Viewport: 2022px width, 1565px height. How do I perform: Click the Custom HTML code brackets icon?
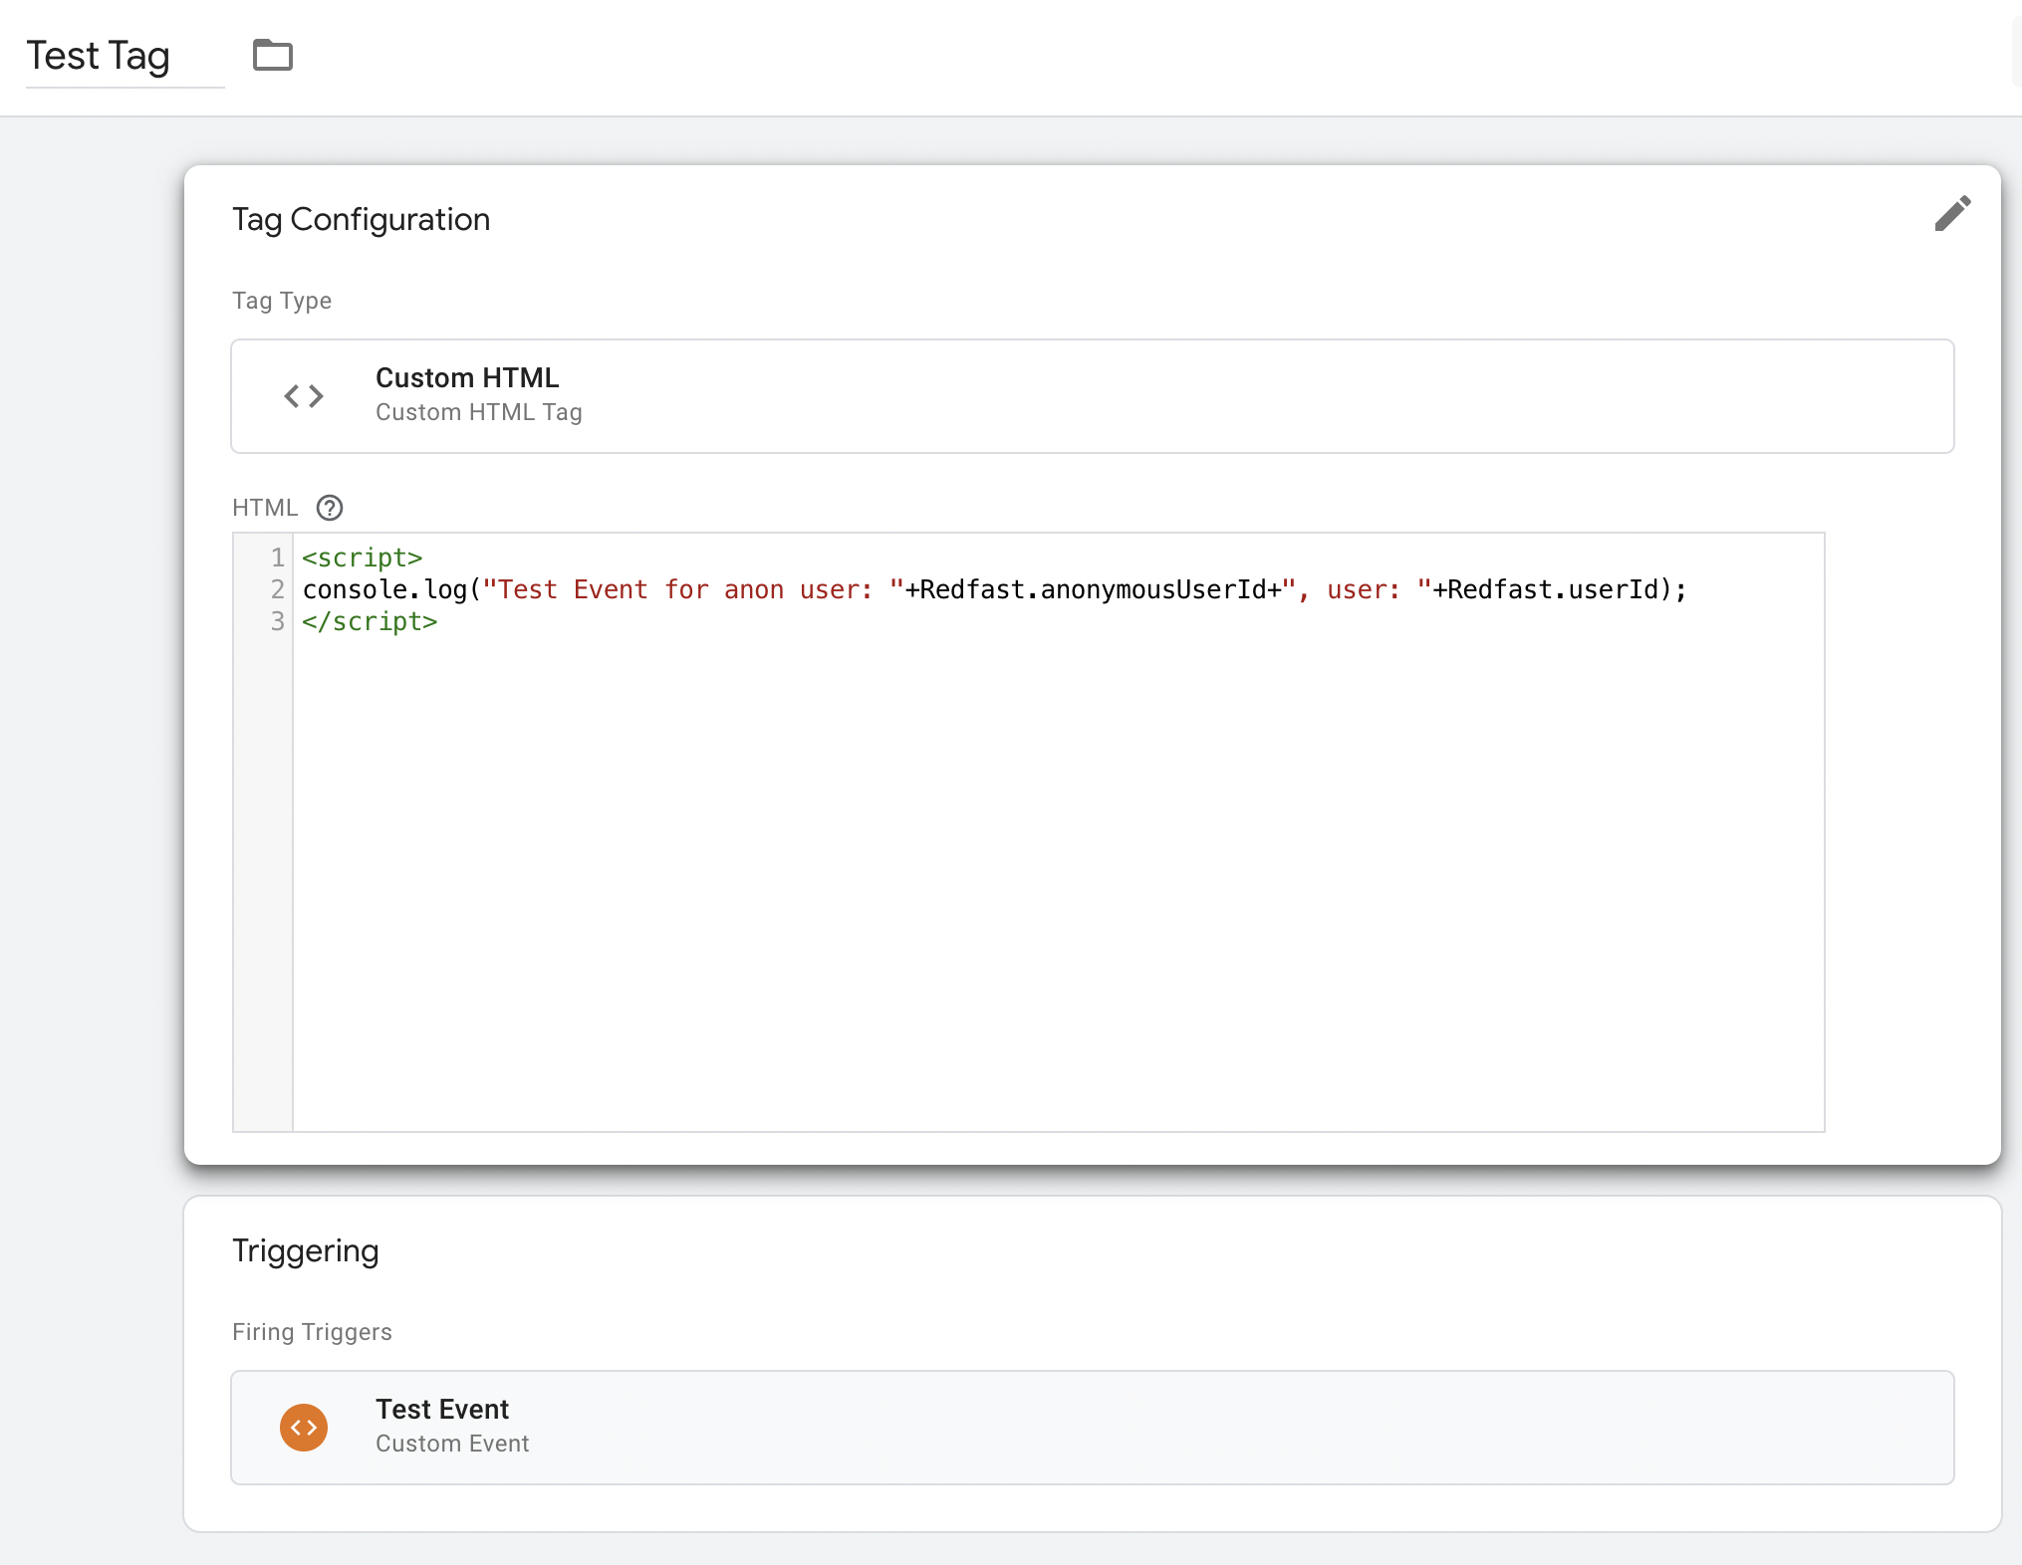[304, 396]
